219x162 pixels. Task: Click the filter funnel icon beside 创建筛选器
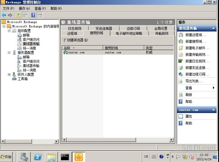(x=64, y=40)
